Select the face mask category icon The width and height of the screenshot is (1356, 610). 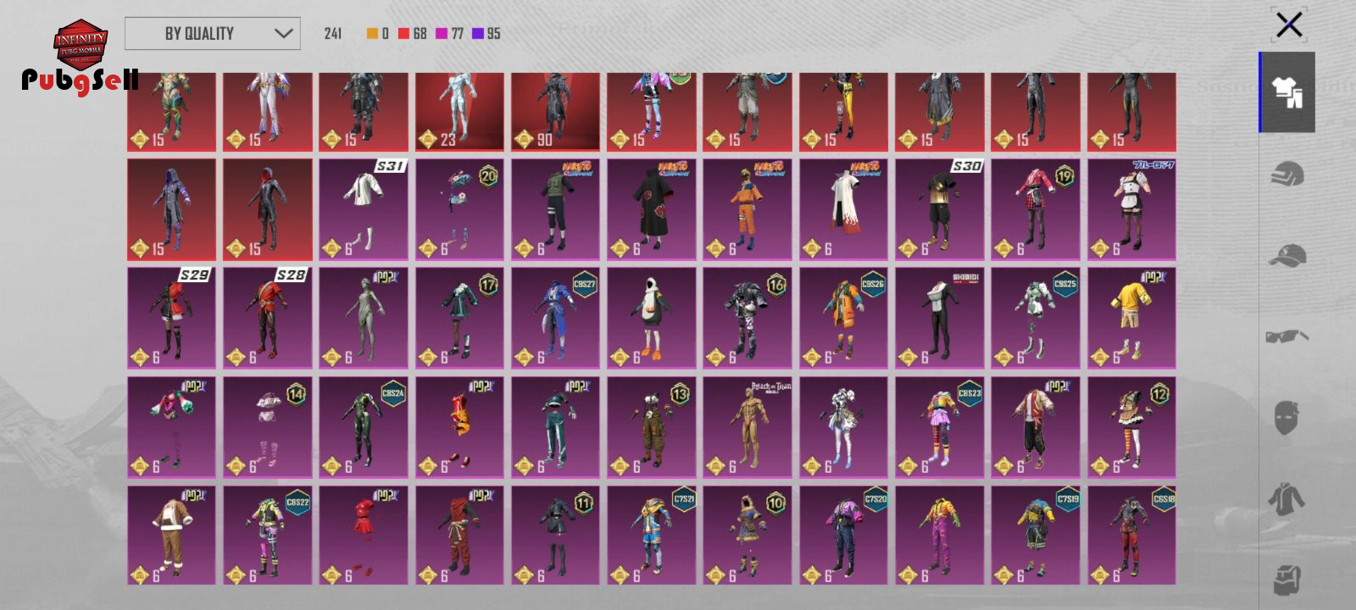(1287, 418)
